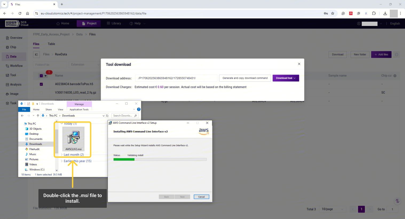
Task: Click the AWSCLIV2.msi installer icon
Action: point(73,137)
